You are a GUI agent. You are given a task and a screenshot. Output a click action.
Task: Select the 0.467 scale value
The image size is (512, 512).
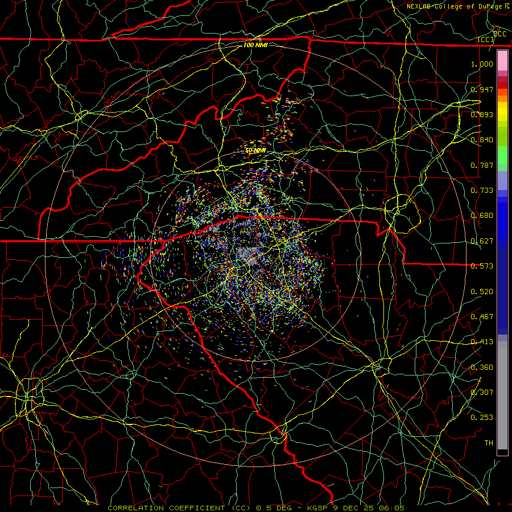click(x=482, y=317)
